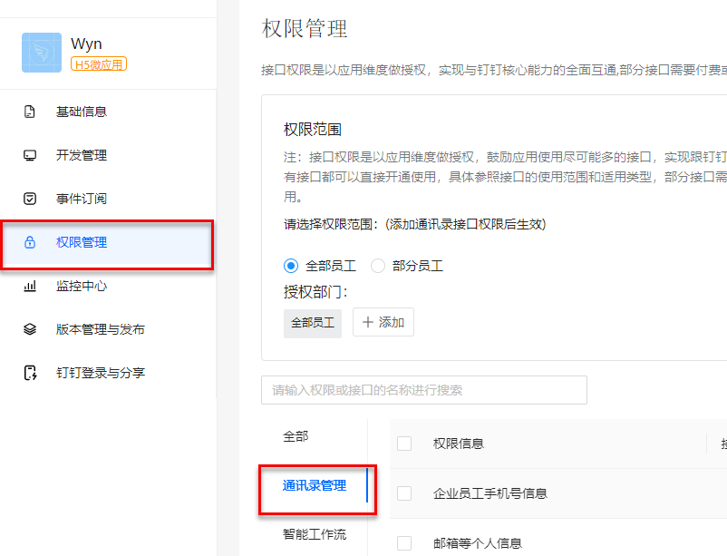The image size is (727, 556).
Task: Click the 开发管理 monitor icon
Action: (x=30, y=155)
